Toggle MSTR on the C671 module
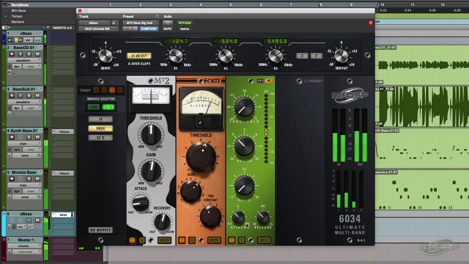The height and width of the screenshot is (264, 469). (214, 241)
